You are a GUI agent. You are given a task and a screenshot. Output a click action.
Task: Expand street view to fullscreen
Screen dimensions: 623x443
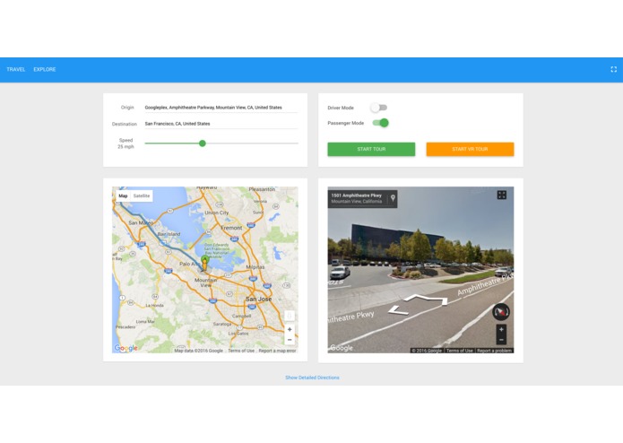pos(502,195)
